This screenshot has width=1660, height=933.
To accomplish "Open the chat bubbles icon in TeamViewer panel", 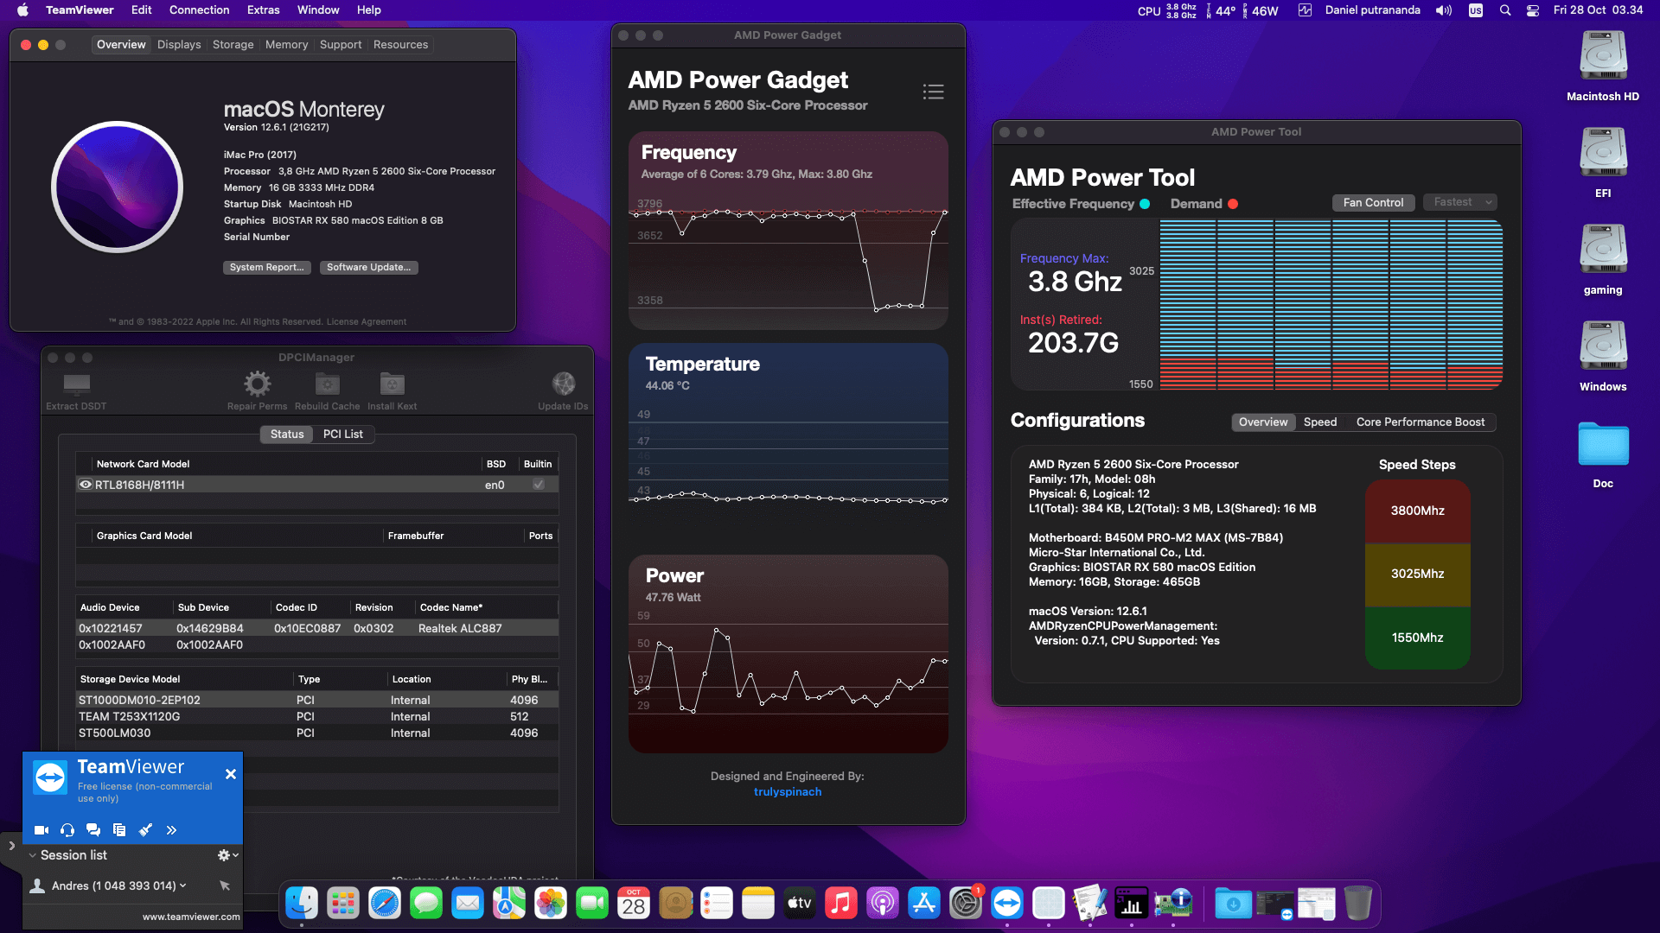I will 93,830.
